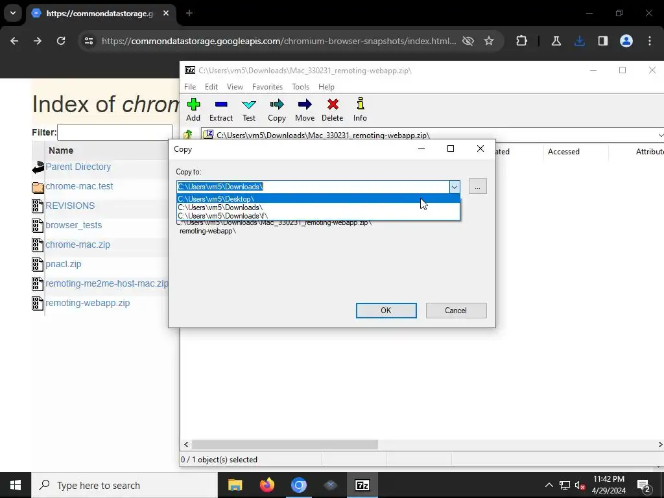The image size is (664, 498).
Task: Click Cancel in the Copy dialog
Action: coord(456,311)
